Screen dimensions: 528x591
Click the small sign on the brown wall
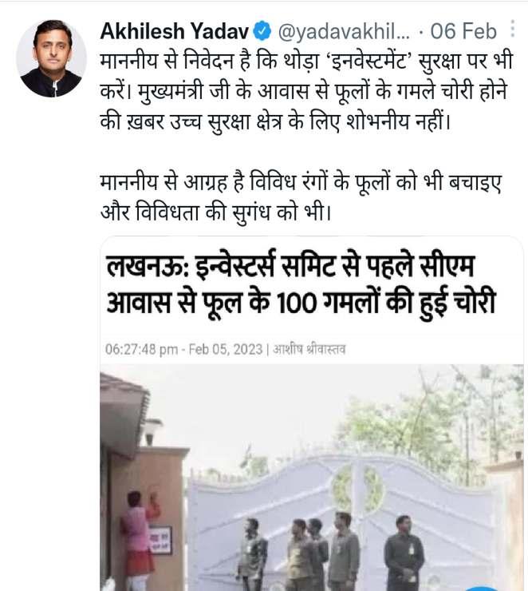[160, 540]
